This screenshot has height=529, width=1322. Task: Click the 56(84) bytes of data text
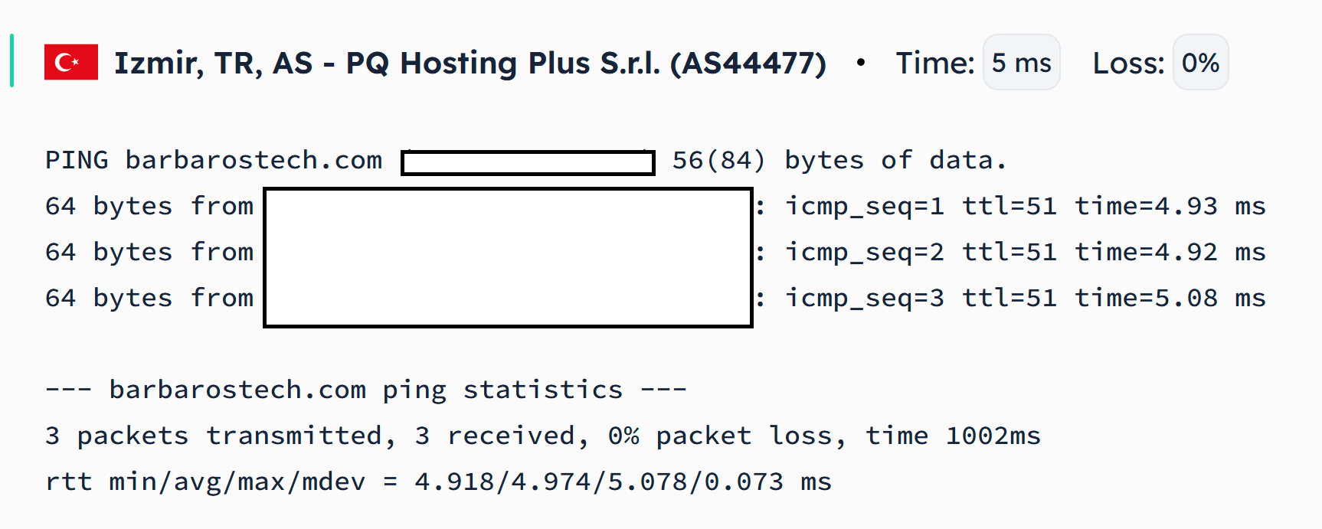coord(839,161)
